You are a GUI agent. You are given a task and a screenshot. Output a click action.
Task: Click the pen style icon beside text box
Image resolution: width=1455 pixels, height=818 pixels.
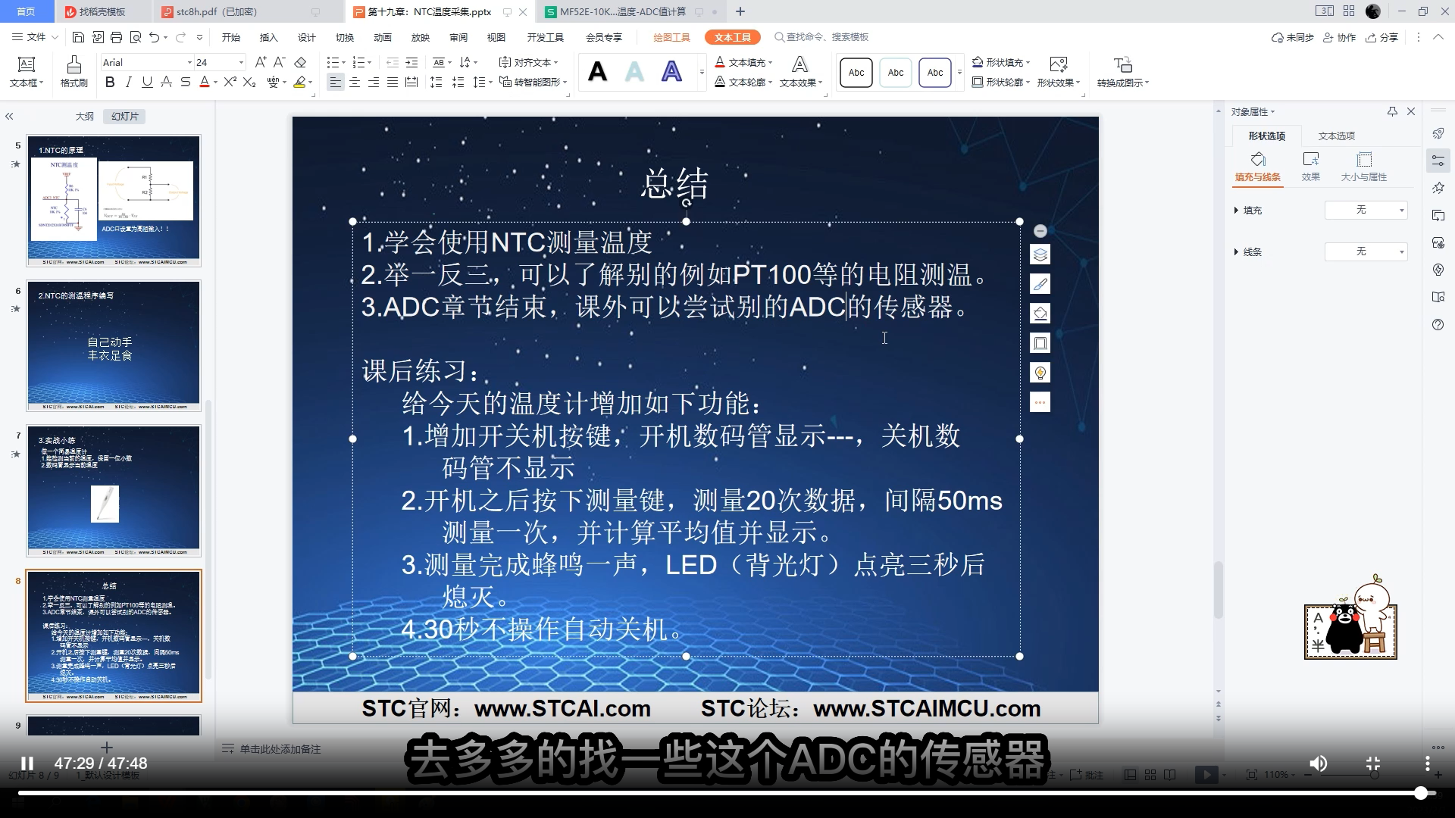click(x=1040, y=284)
